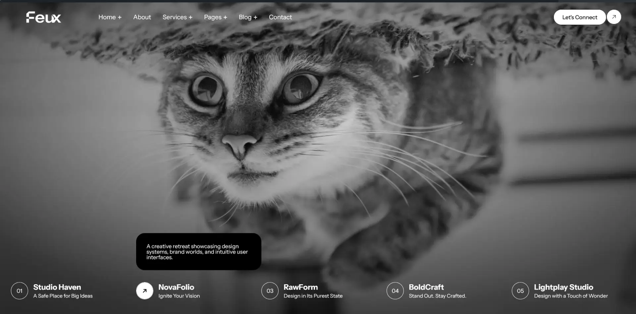Viewport: 636px width, 314px height.
Task: Open the Studio Haven project title
Action: (x=57, y=287)
